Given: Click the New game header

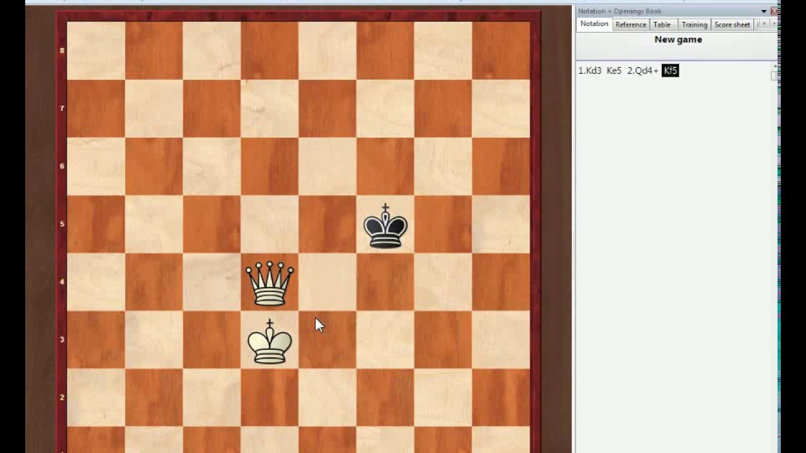Looking at the screenshot, I should click(678, 40).
